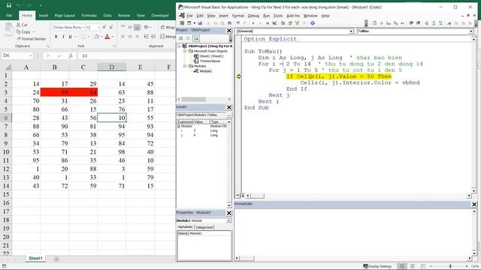Click the Undo icon in VBA toolbar
481x270 pixels.
(x=238, y=23)
